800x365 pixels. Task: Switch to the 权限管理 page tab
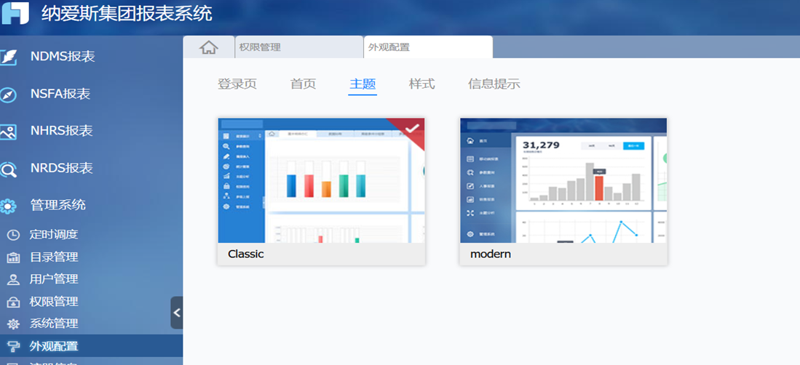pos(299,47)
